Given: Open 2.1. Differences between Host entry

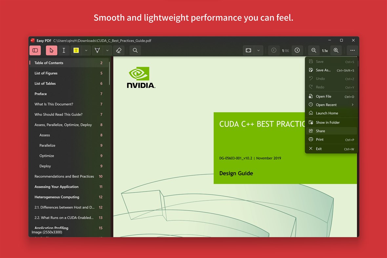Looking at the screenshot, I should (69, 208).
